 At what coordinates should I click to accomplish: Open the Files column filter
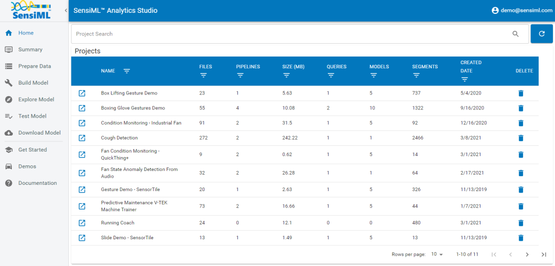point(203,75)
